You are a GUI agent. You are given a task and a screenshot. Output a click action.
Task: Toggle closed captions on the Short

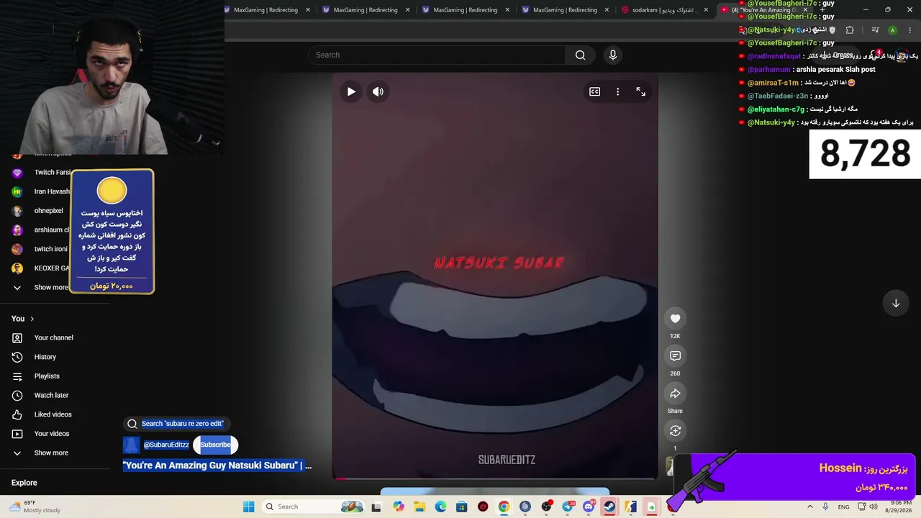(x=595, y=91)
